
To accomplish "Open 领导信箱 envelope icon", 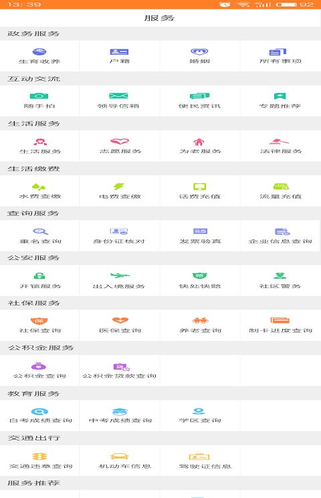I will [x=118, y=96].
